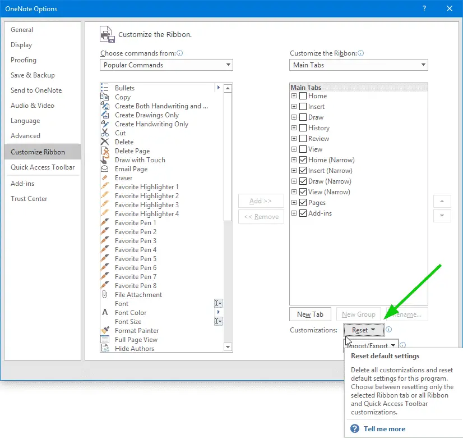Click the Eraser icon
Screen dimensions: 463x438
coord(105,178)
